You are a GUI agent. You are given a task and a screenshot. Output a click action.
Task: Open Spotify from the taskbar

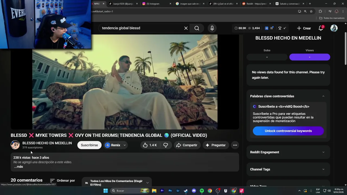point(202,191)
